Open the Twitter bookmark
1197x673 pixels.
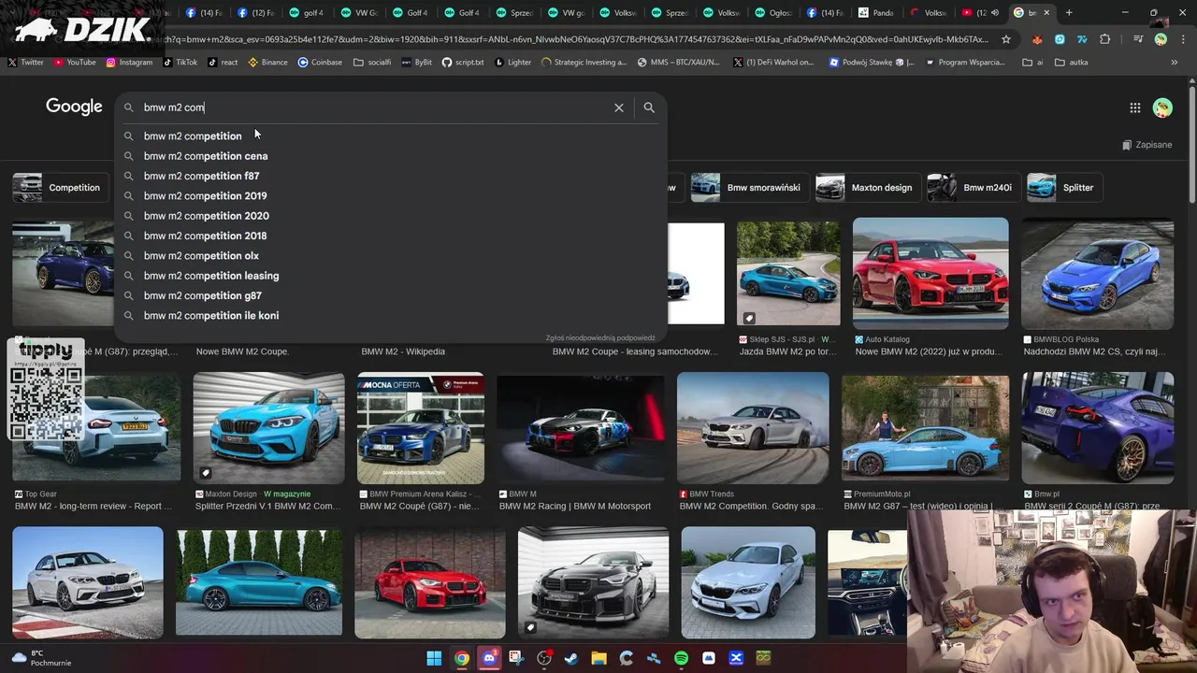(x=25, y=63)
